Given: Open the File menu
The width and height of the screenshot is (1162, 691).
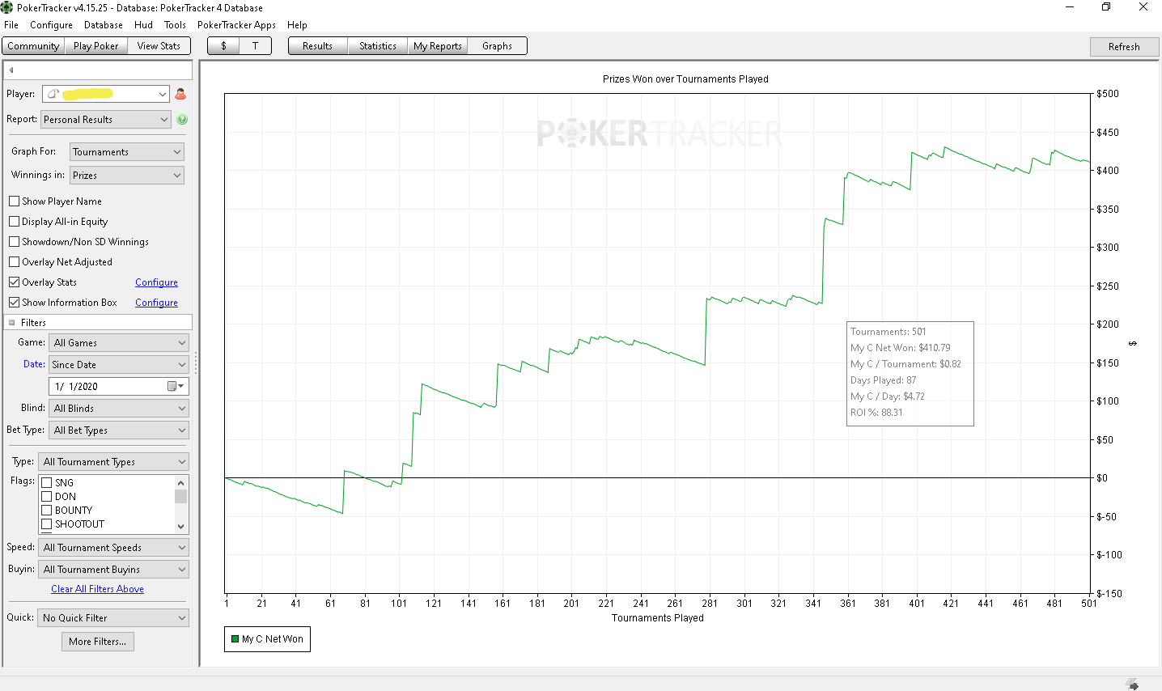Looking at the screenshot, I should click(11, 25).
